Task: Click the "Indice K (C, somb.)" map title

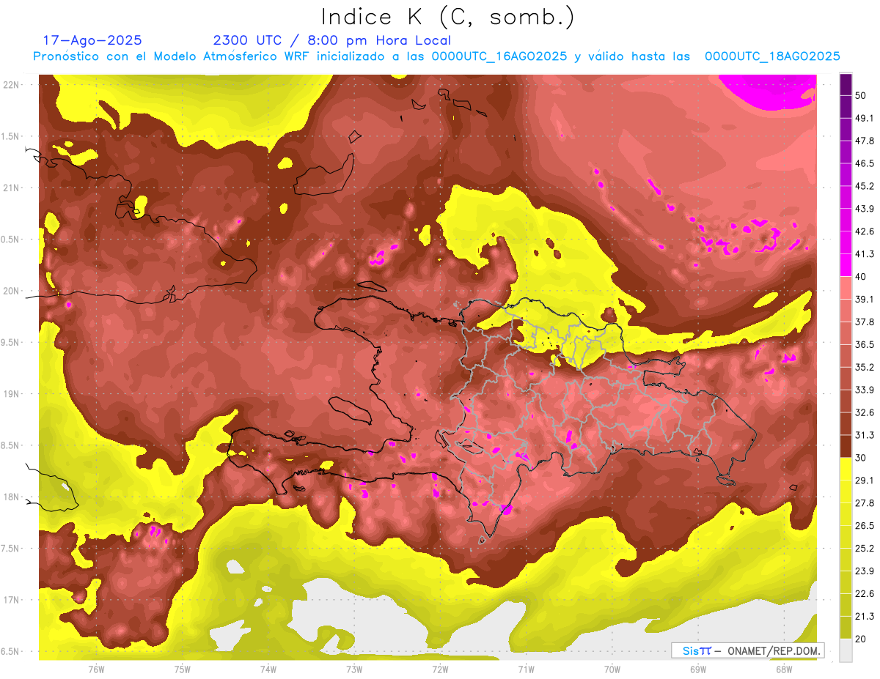Action: pyautogui.click(x=448, y=17)
